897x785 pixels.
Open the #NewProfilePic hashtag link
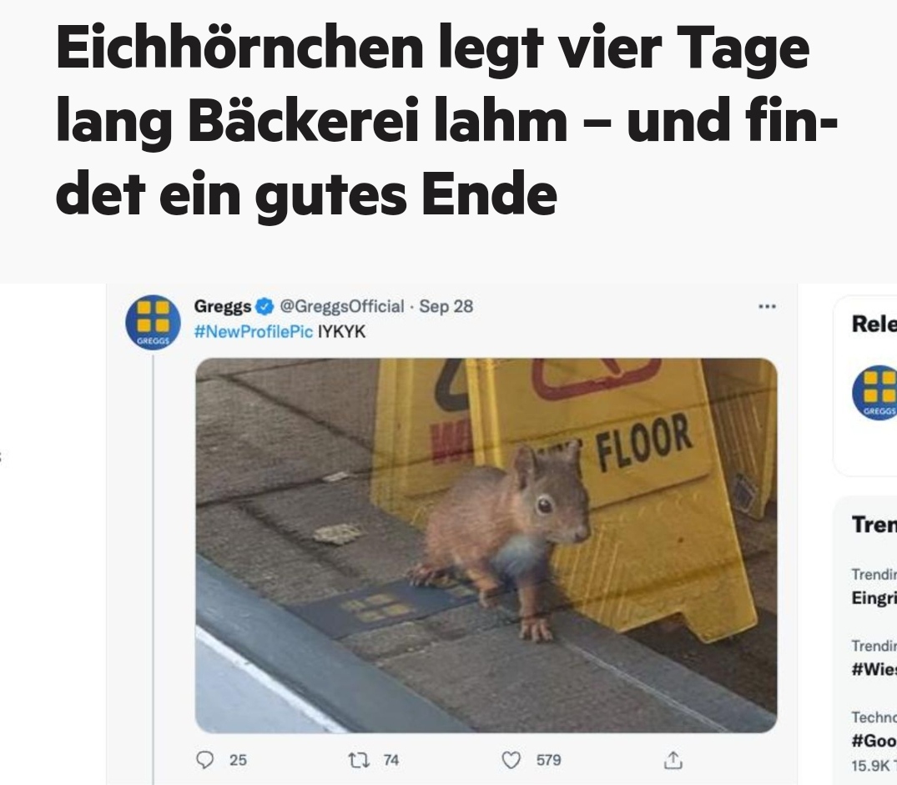[x=254, y=332]
